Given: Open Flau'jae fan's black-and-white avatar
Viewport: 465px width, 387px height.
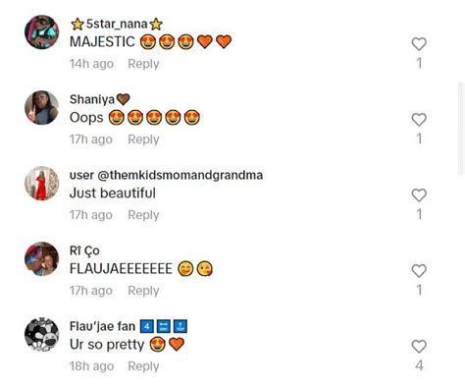Looking at the screenshot, I should (x=42, y=335).
